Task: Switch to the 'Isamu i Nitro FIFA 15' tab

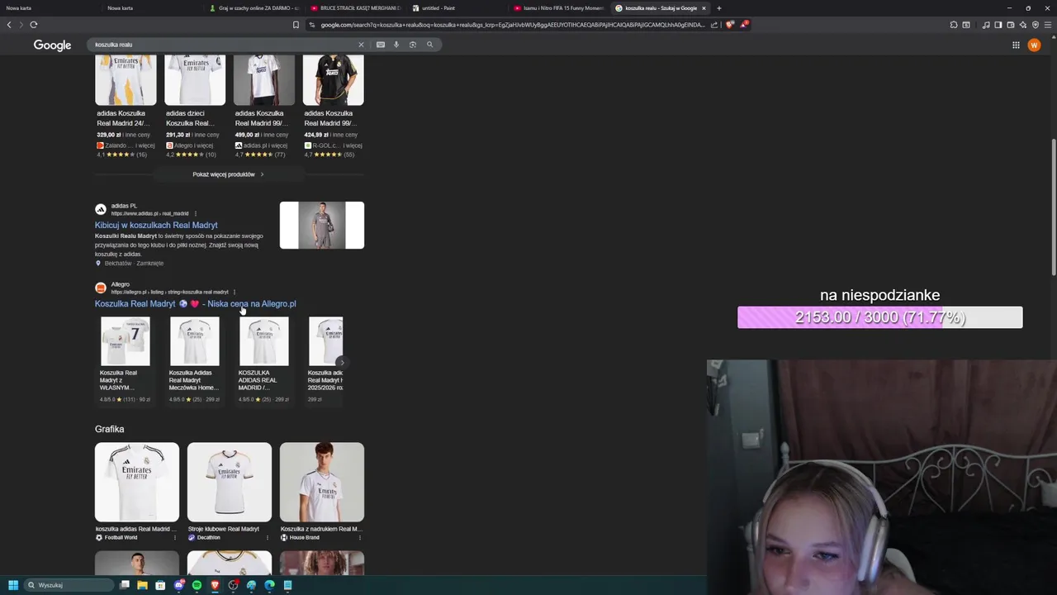Action: click(558, 8)
